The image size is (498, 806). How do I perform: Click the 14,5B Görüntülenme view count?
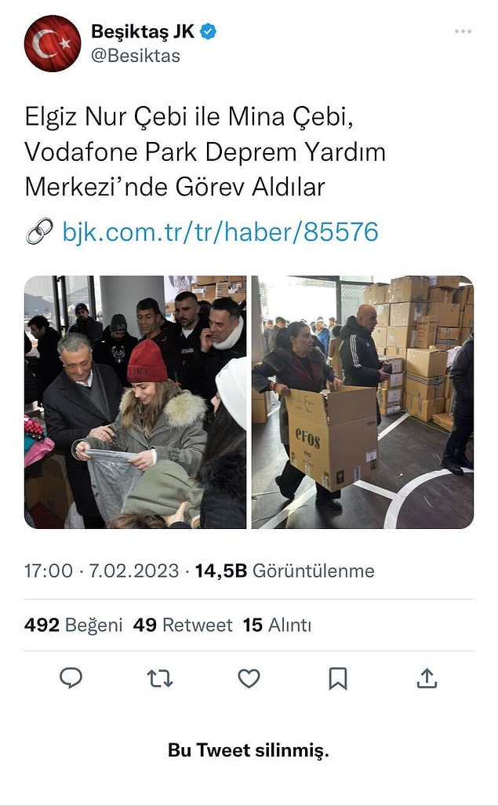(285, 571)
